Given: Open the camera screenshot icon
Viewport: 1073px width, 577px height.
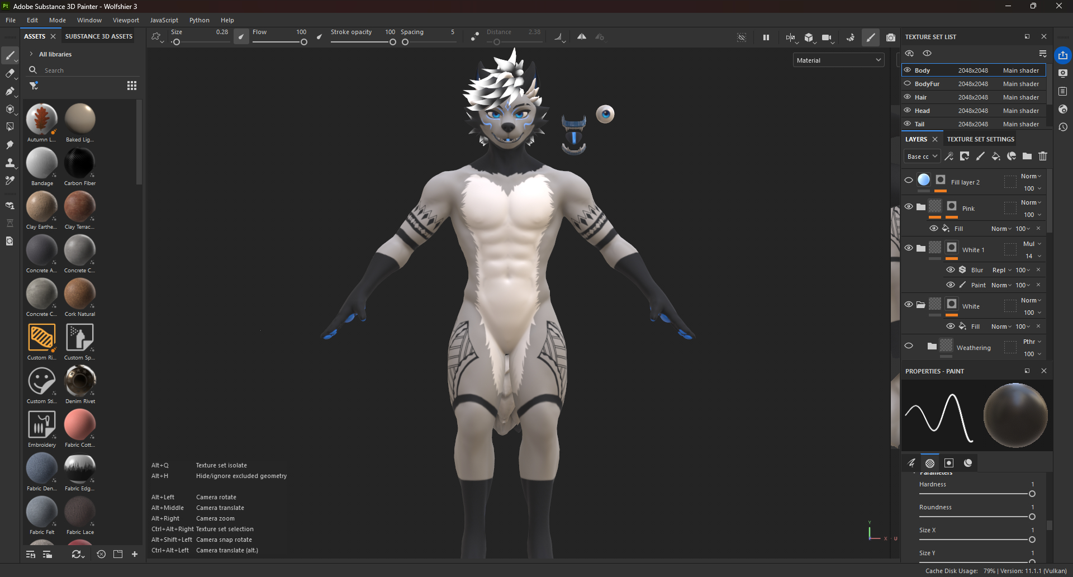Looking at the screenshot, I should pos(891,37).
